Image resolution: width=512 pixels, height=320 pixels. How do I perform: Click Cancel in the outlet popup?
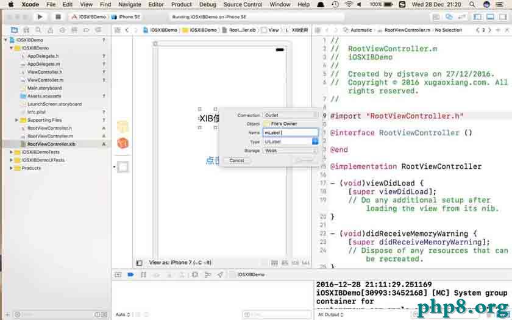tap(236, 160)
